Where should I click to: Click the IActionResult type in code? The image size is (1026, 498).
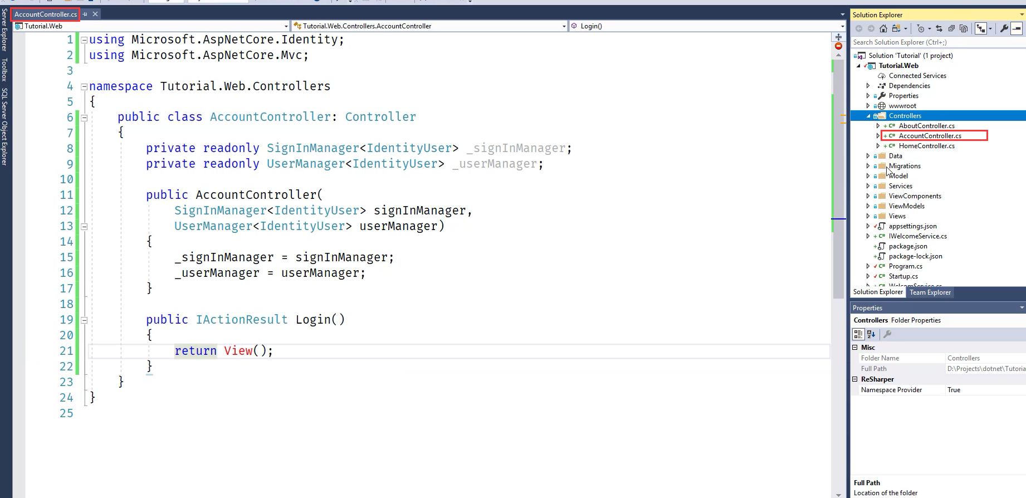point(242,320)
